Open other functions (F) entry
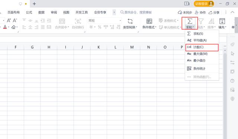238x139 pixels. click(x=202, y=77)
